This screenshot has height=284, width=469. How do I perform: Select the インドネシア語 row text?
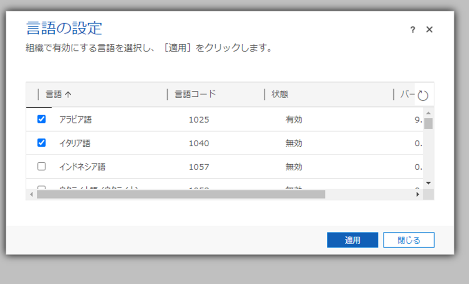point(82,167)
